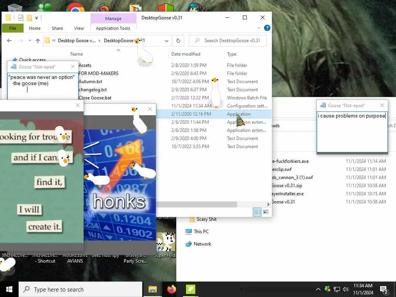
Task: Close the 'i cause problems' Not-epad window
Action: [382, 105]
